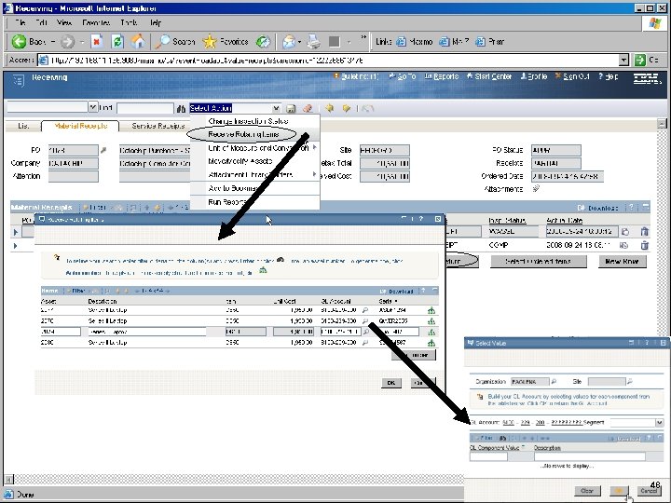Image resolution: width=671 pixels, height=503 pixels.
Task: Open the Attachments paperclip icon
Action: [x=536, y=188]
